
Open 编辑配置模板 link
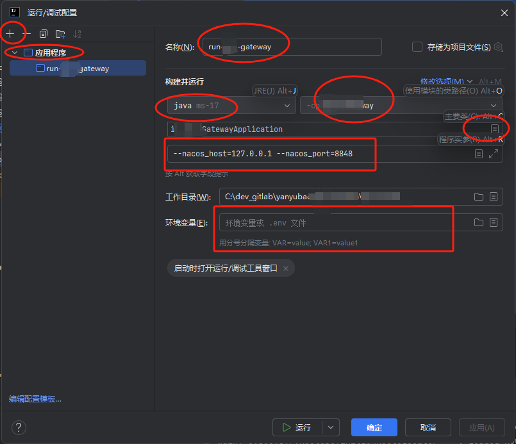[35, 399]
